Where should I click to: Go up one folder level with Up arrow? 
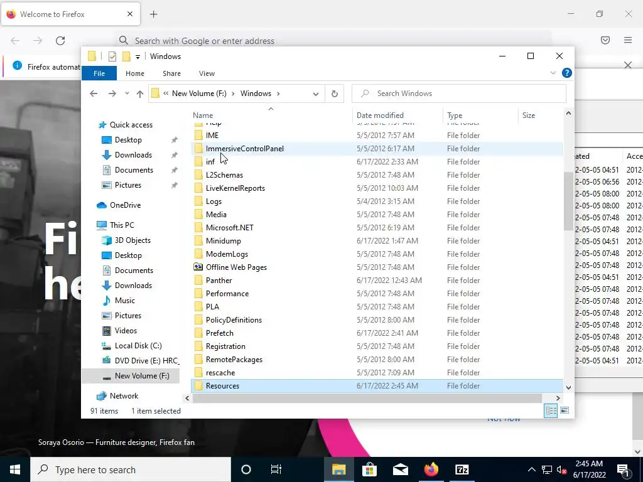click(x=140, y=94)
